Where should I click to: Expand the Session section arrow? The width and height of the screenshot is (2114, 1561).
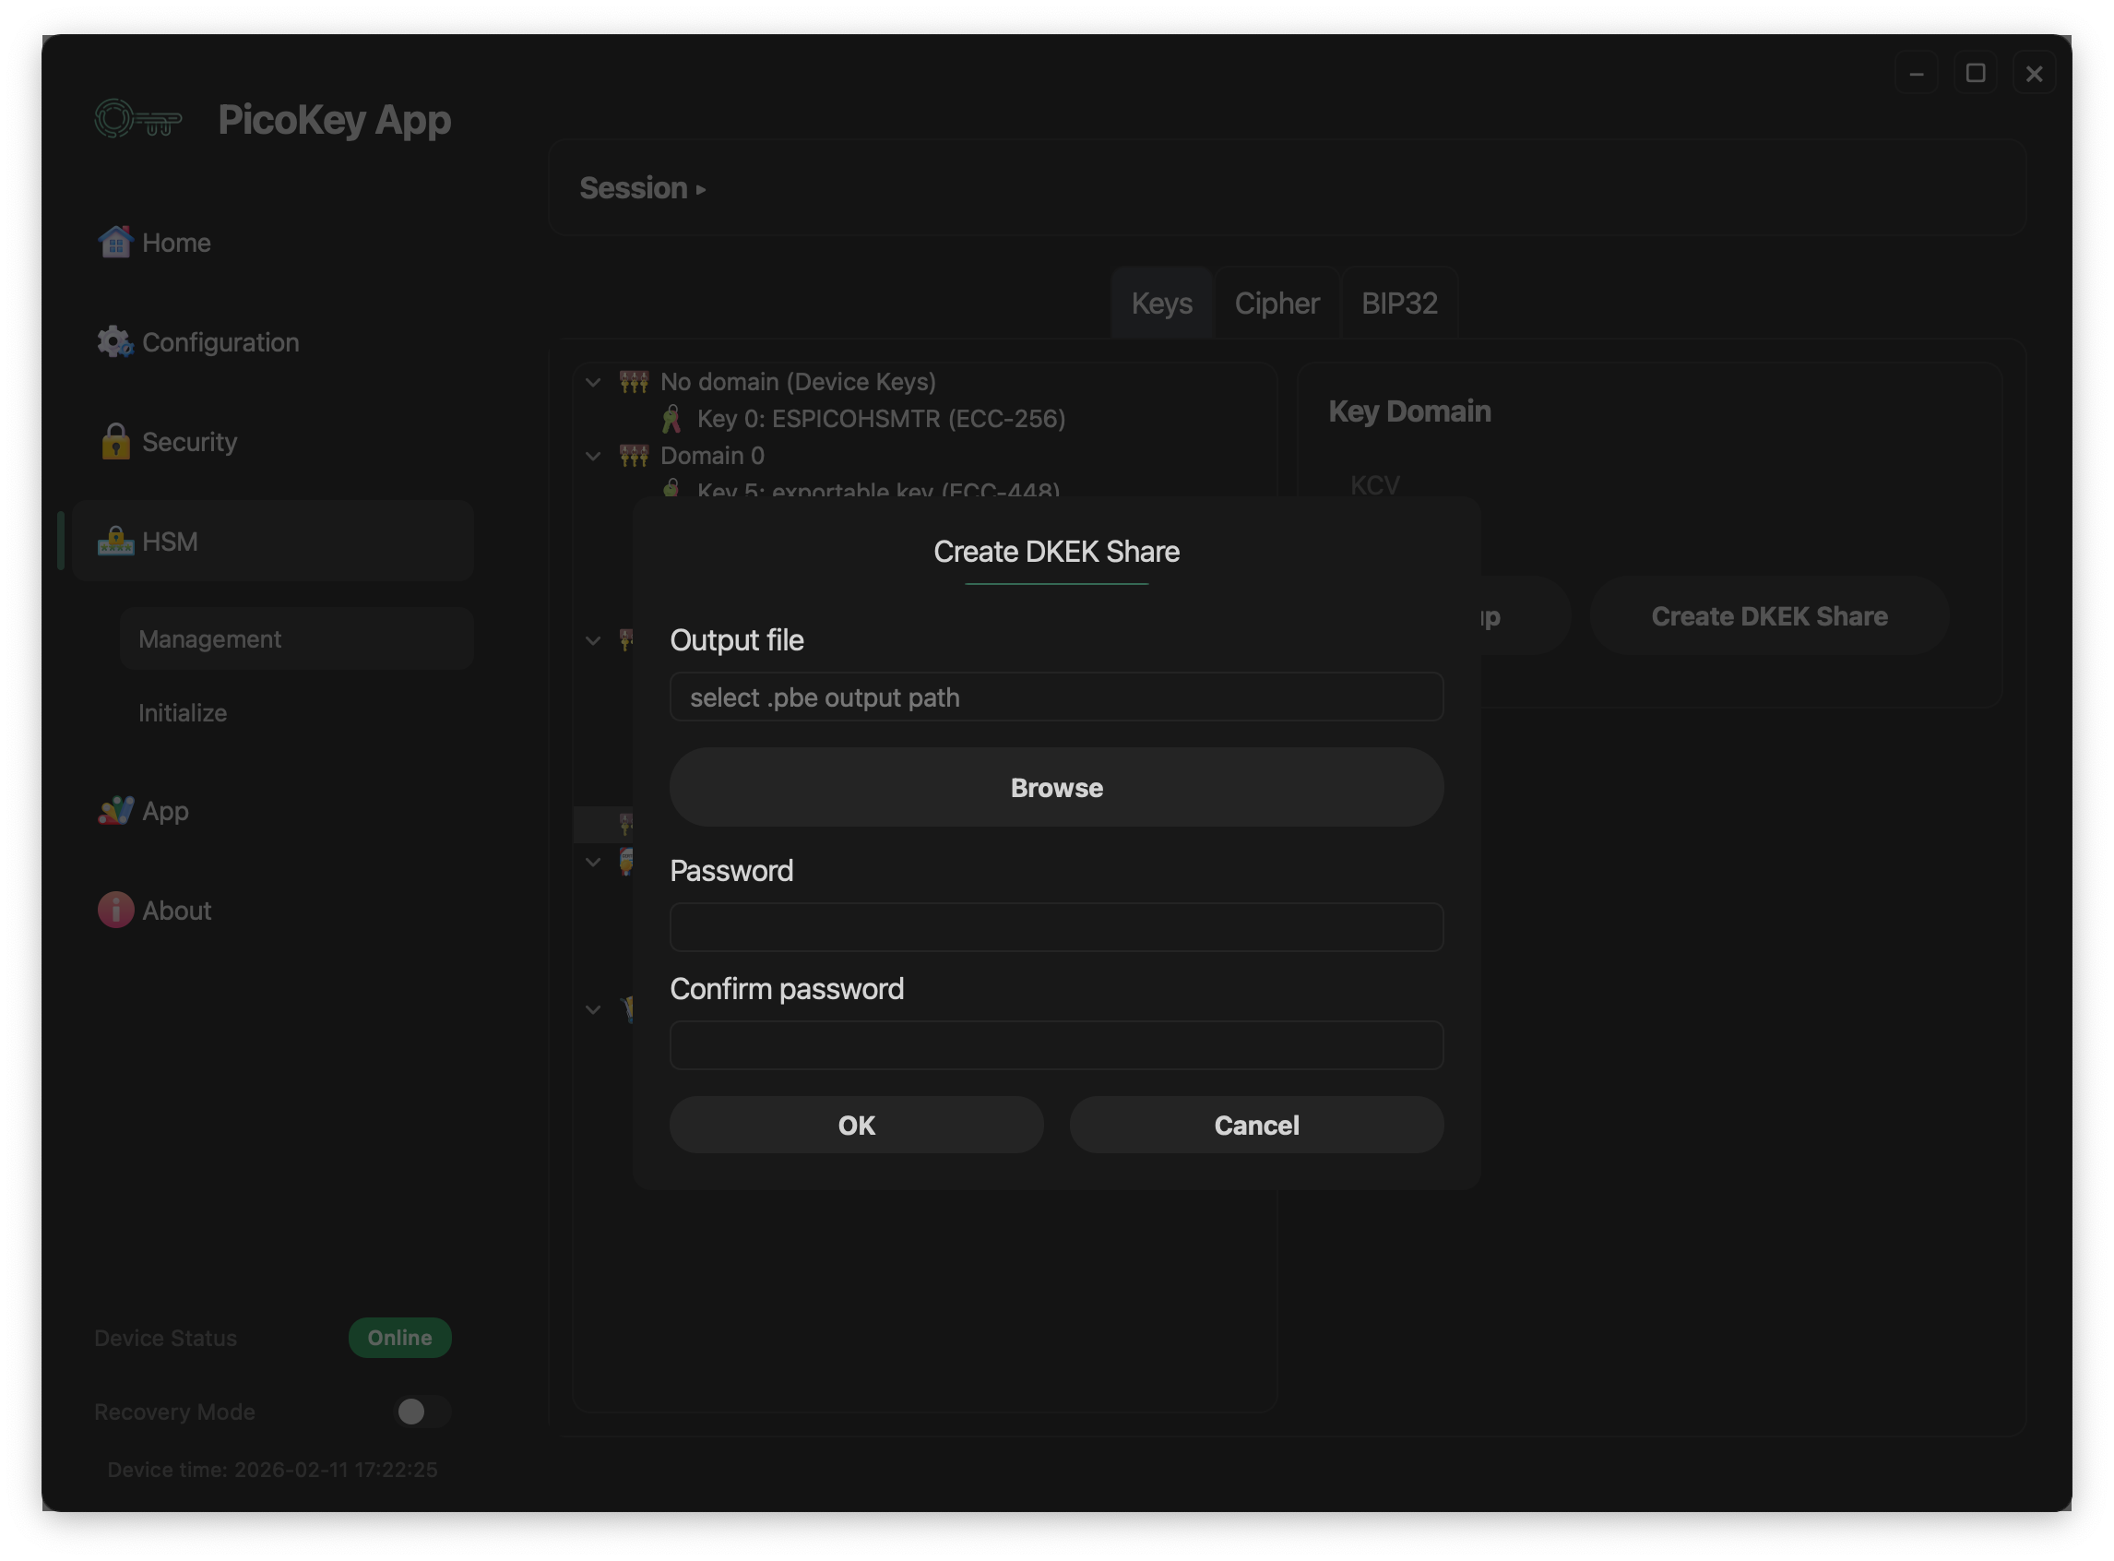(701, 190)
